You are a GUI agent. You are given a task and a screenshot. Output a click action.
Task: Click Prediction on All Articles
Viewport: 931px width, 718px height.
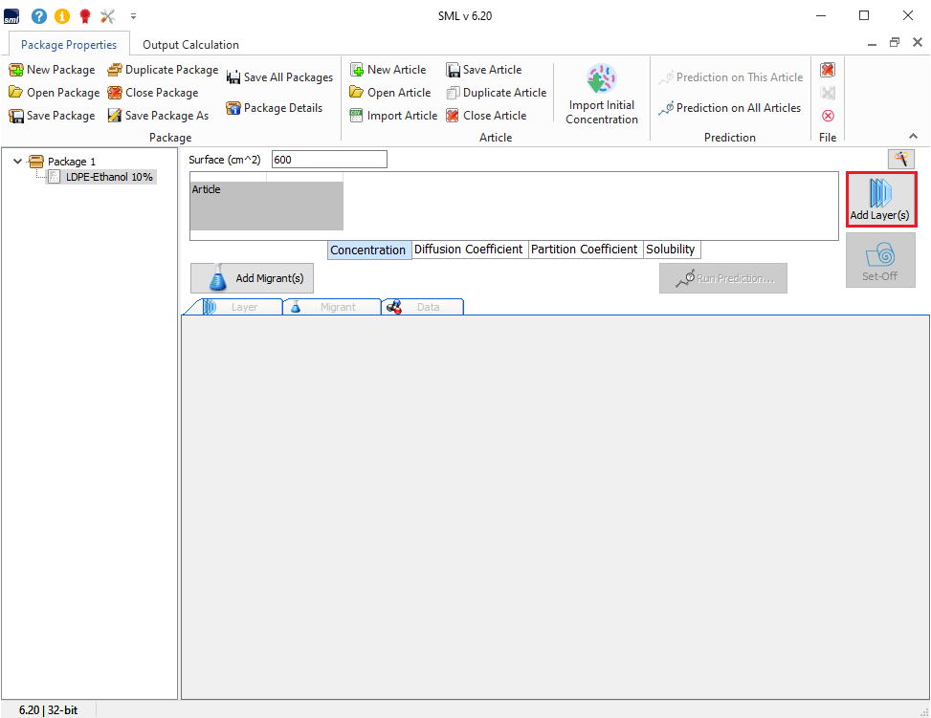click(x=729, y=108)
